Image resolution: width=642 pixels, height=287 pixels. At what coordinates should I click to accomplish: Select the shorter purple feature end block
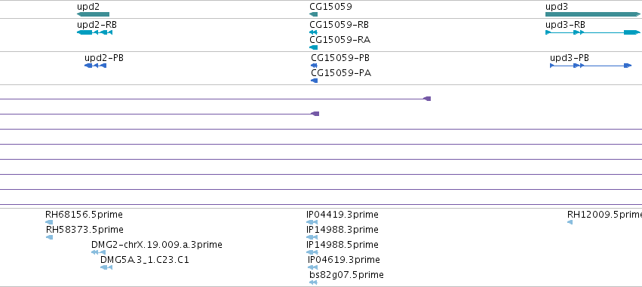[315, 114]
